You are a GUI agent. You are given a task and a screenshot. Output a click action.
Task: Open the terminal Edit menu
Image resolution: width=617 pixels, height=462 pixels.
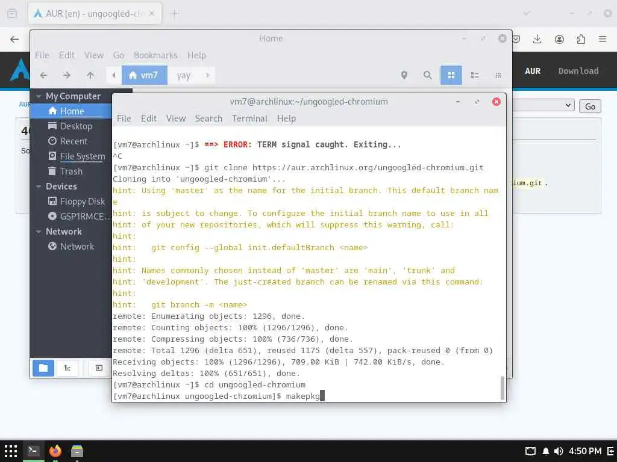(x=149, y=119)
